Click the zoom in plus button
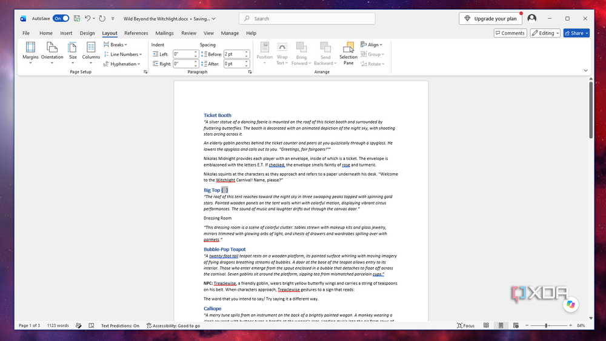Screen dimensions: 606x341 coord(570,325)
